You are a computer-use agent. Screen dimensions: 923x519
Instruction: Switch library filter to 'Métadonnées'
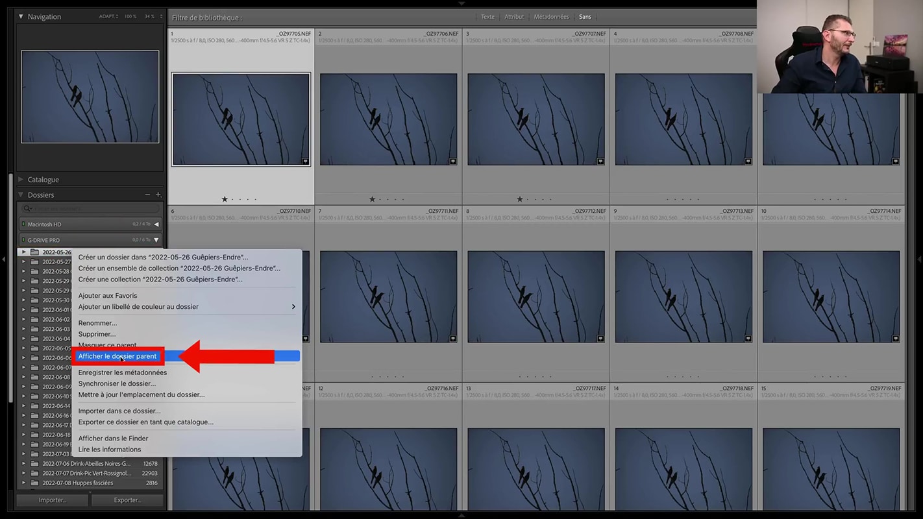[551, 17]
